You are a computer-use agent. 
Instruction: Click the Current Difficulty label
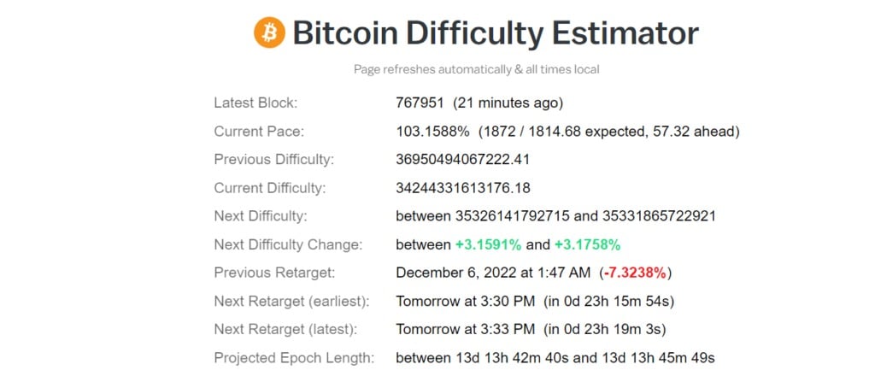269,188
